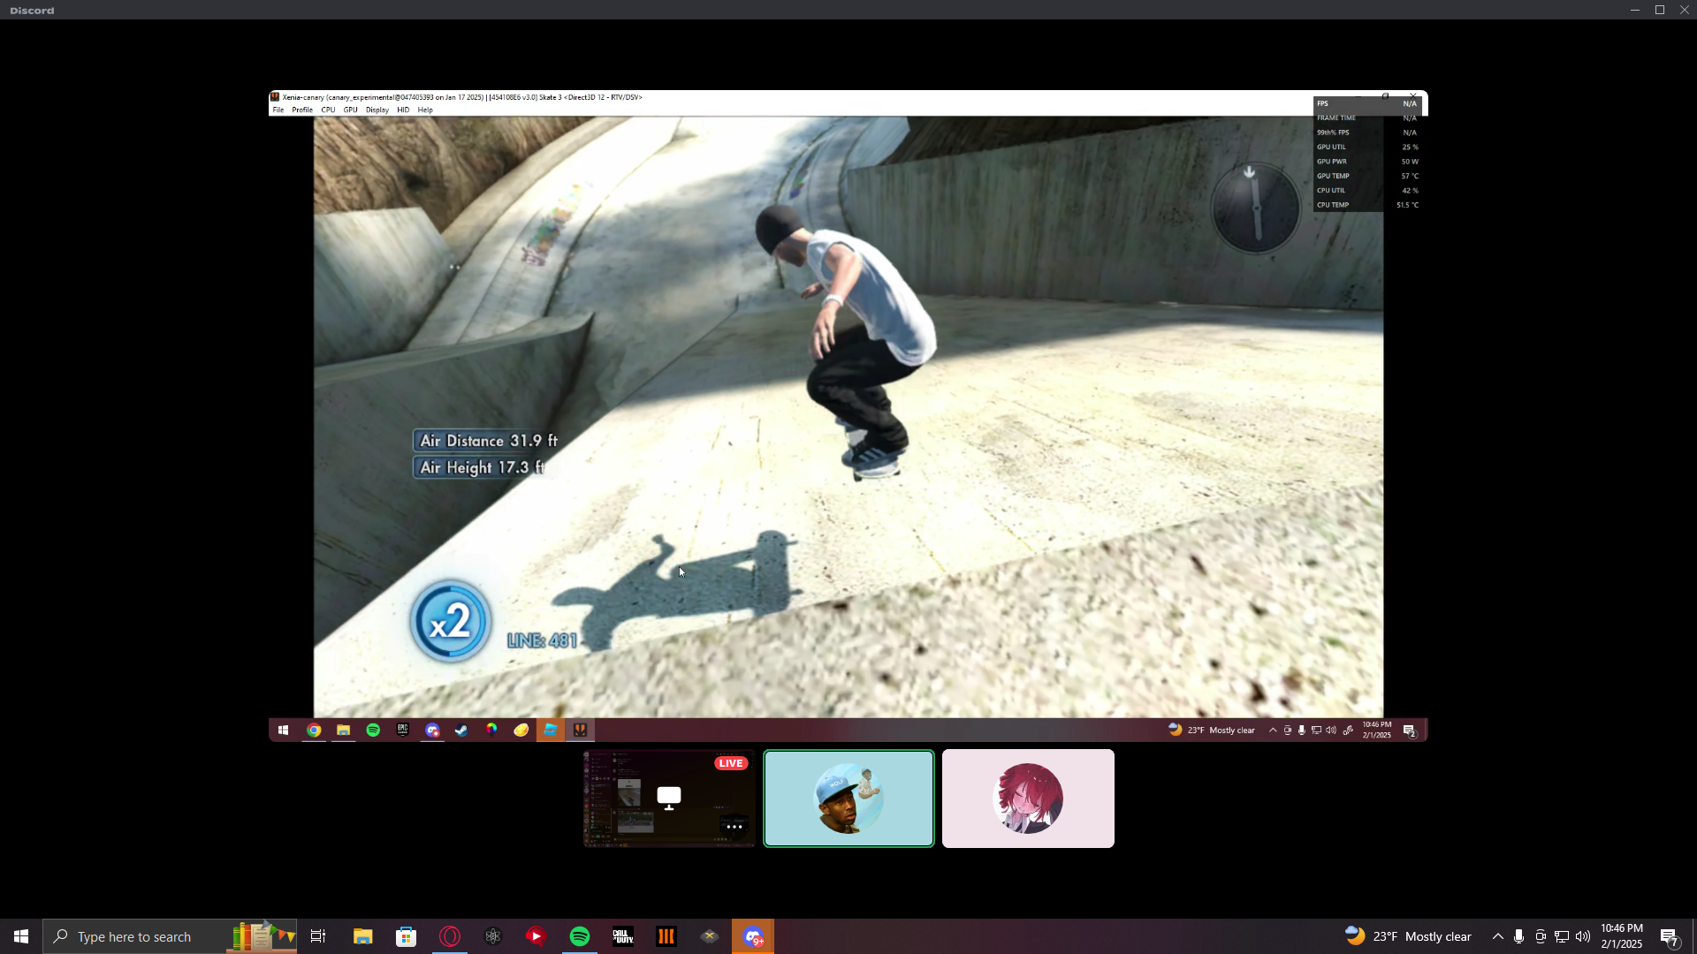Open Spotify from the taskbar
Image resolution: width=1697 pixels, height=954 pixels.
coord(580,936)
